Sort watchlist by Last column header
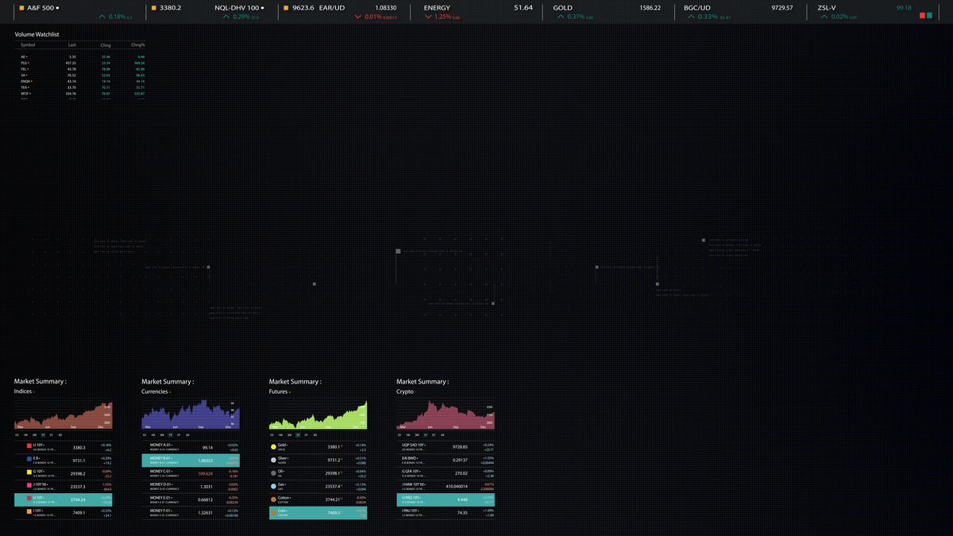 pos(72,45)
